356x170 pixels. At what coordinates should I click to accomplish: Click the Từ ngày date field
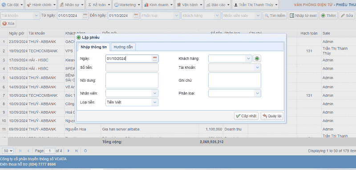tap(70, 16)
